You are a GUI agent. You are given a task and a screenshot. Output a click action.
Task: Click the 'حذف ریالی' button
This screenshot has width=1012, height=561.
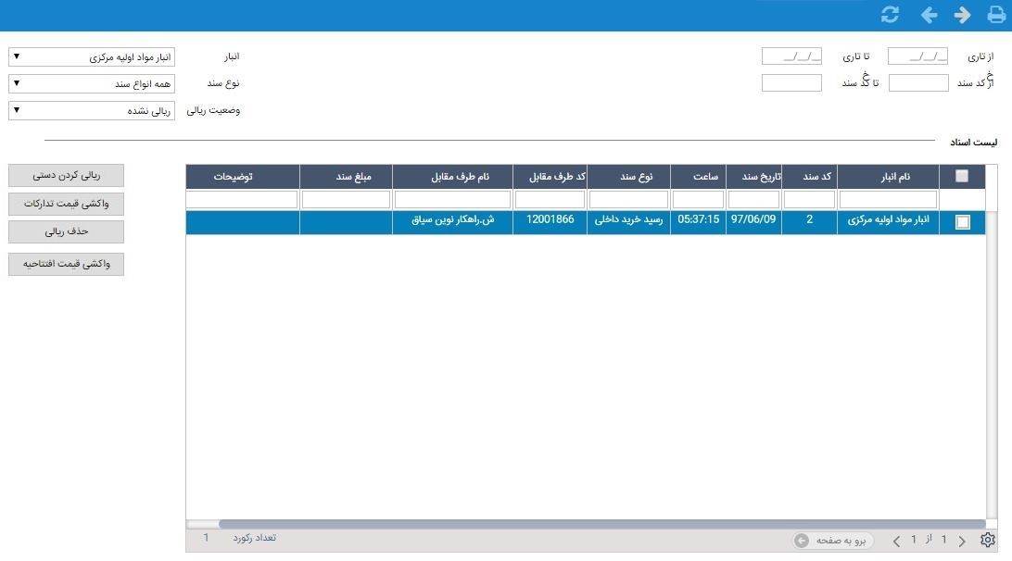pos(66,231)
